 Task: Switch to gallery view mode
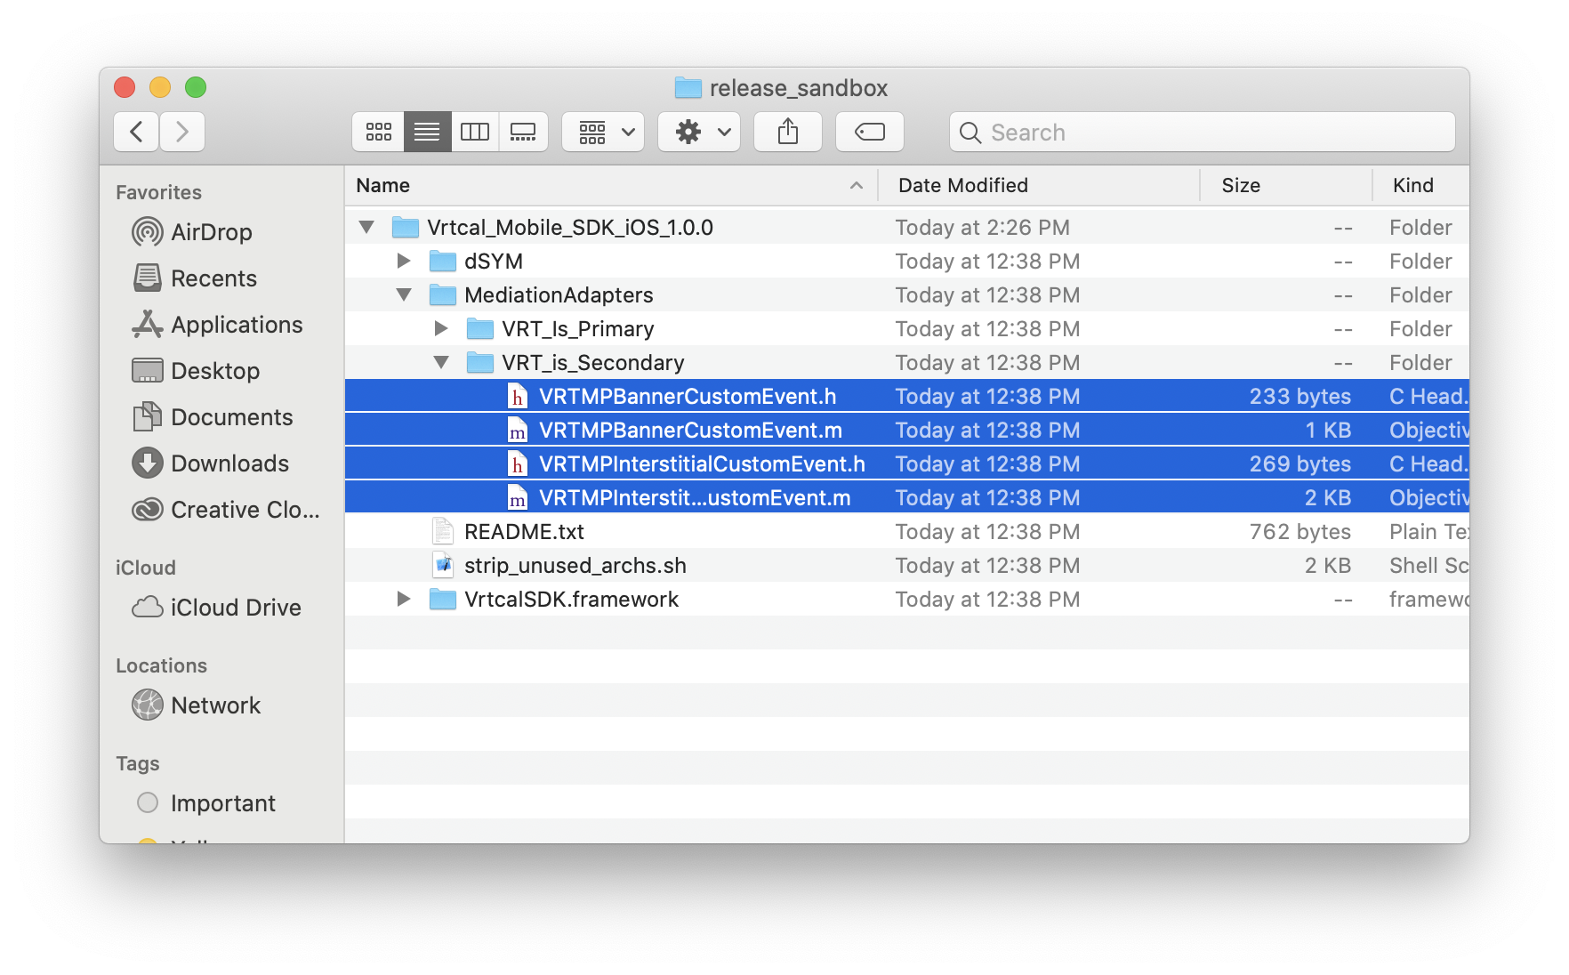tap(523, 133)
